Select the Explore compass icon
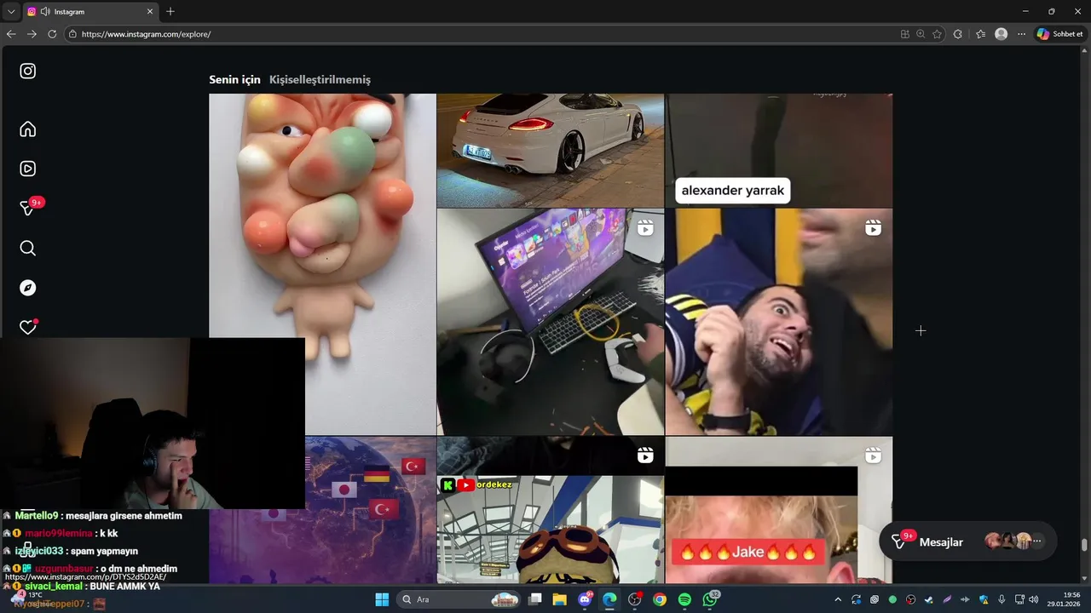 point(28,288)
